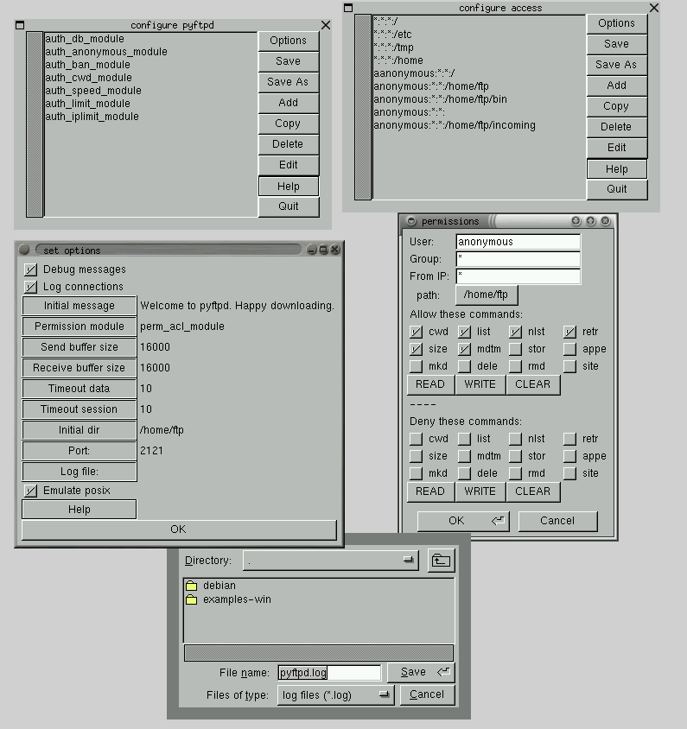
Task: Click the File name input field
Action: coord(328,672)
